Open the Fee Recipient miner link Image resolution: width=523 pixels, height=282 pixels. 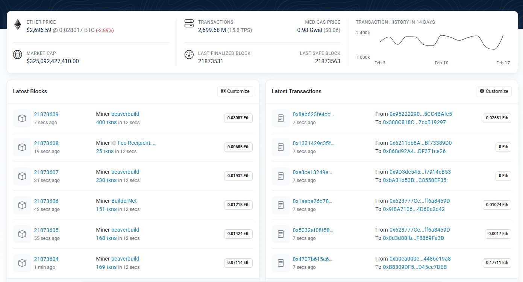[137, 143]
